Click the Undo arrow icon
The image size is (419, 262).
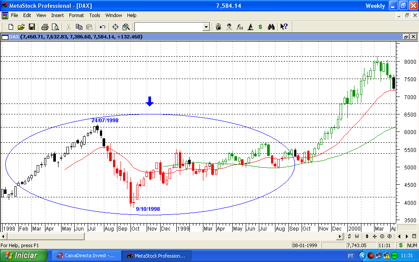tap(103, 27)
